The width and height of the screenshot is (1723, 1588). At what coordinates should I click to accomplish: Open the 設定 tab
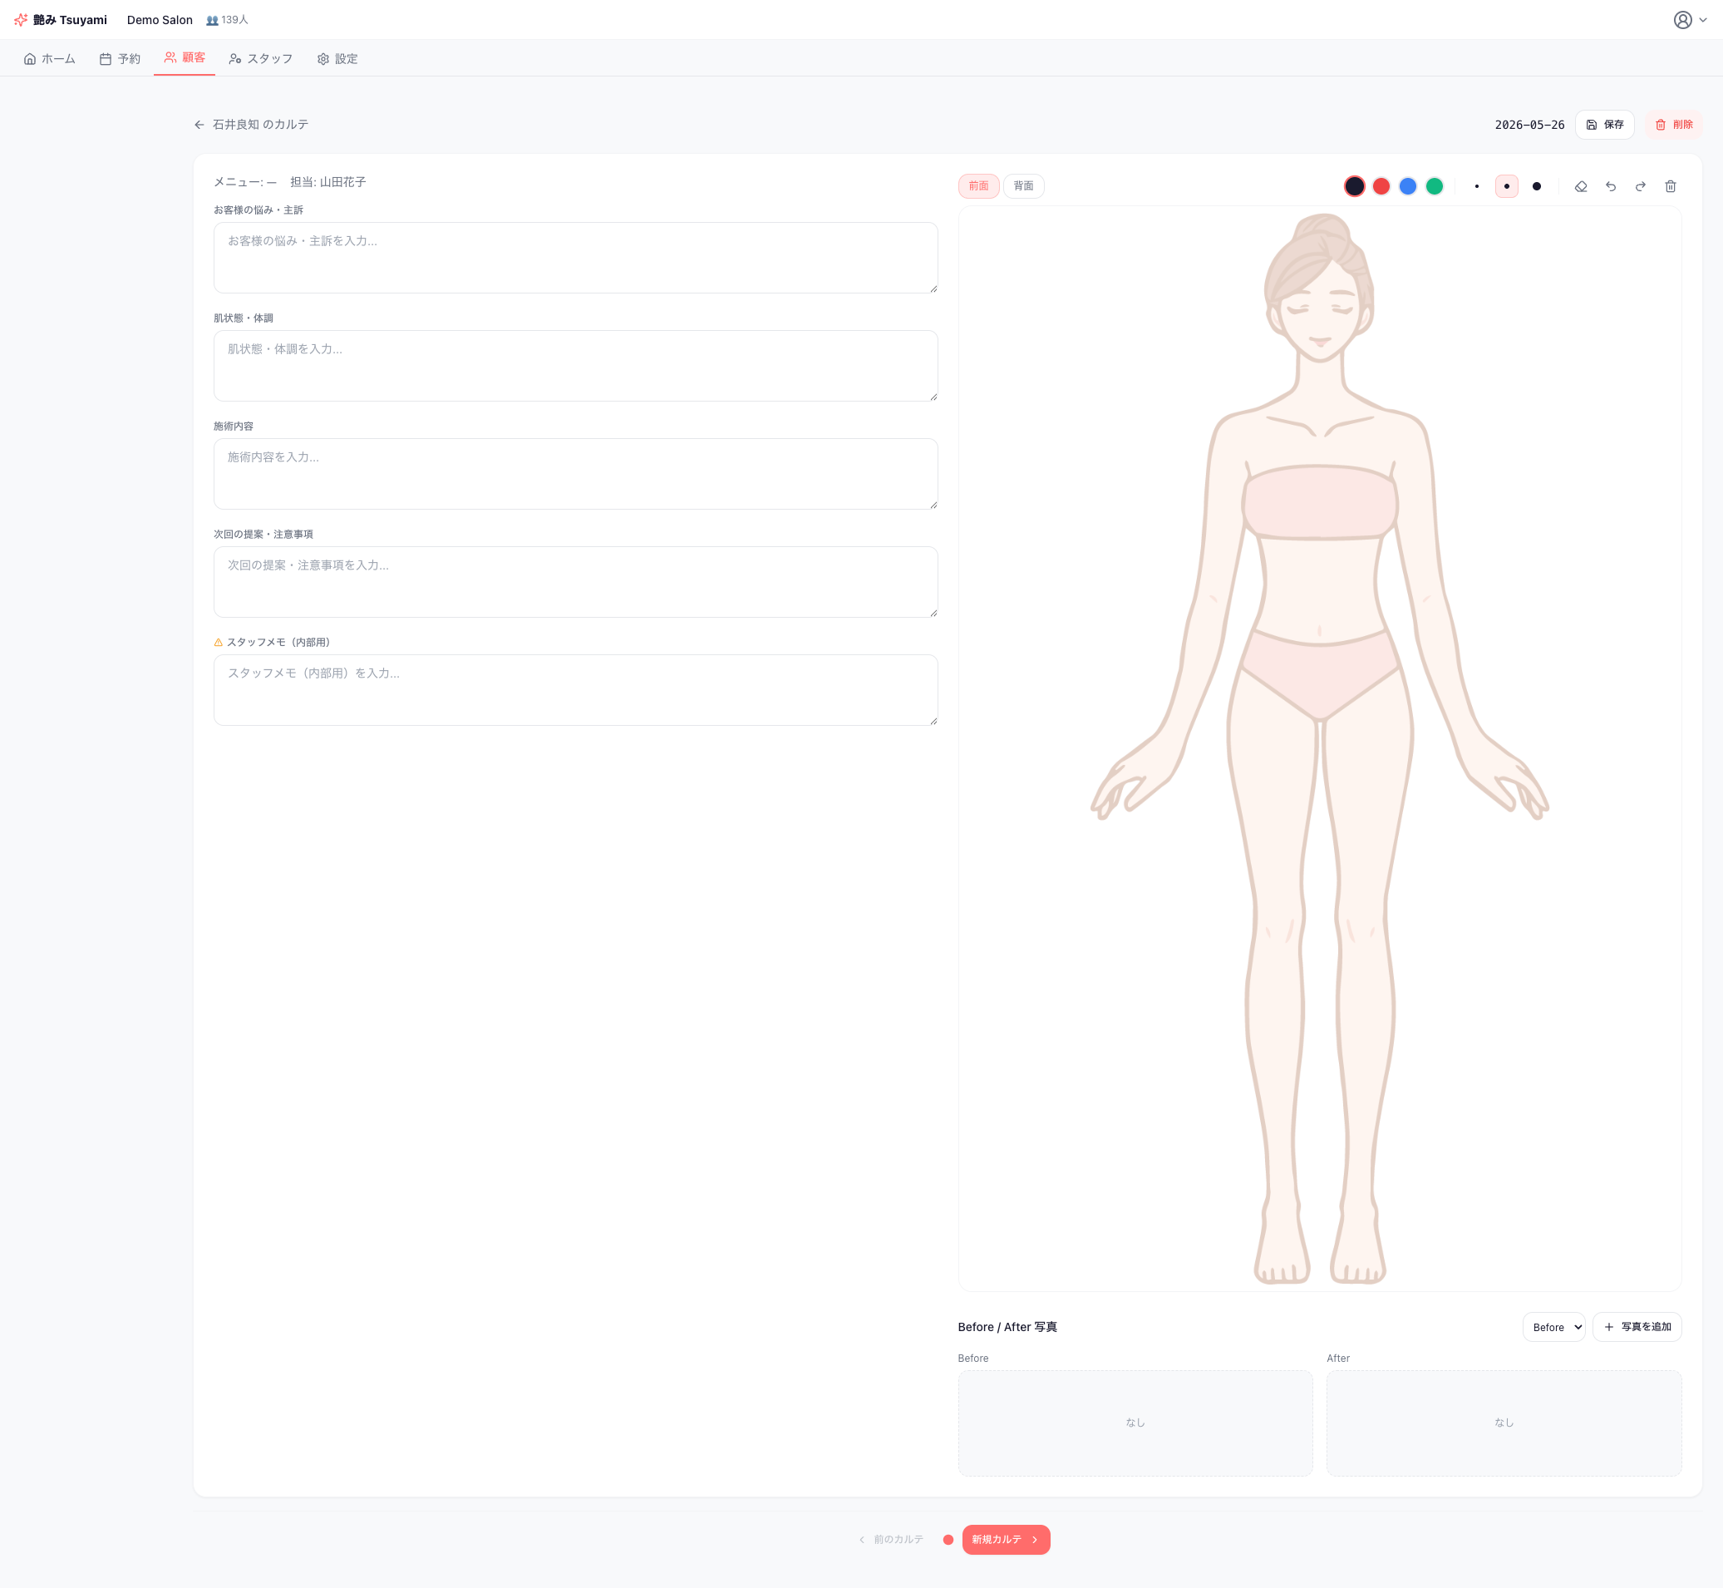[x=337, y=58]
